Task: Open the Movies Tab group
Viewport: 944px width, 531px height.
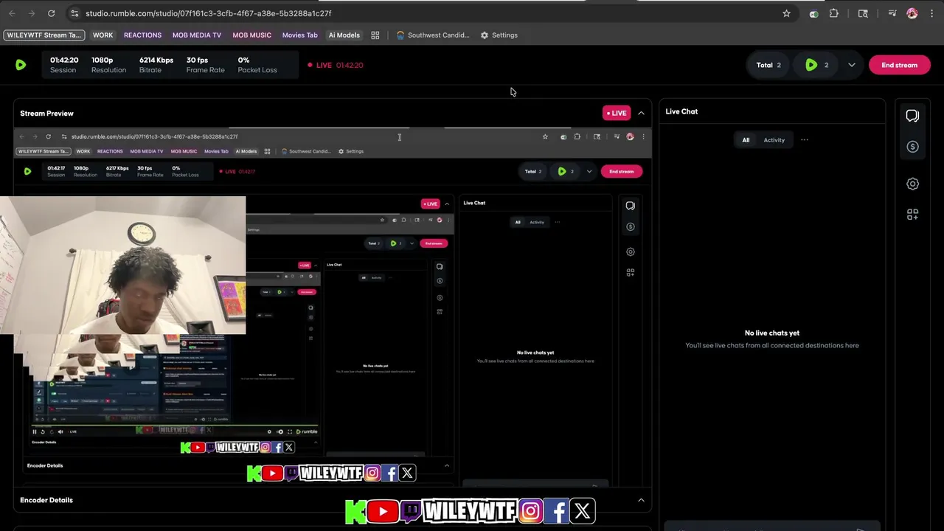Action: pyautogui.click(x=299, y=35)
